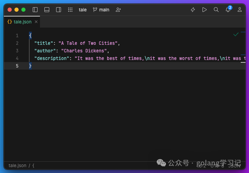
Task: Click the description string value text
Action: click(x=160, y=59)
